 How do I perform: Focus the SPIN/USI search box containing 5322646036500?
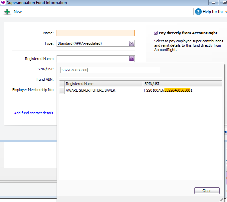tap(110, 70)
